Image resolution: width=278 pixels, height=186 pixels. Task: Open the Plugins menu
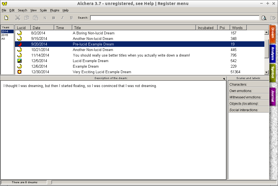[x=54, y=10]
